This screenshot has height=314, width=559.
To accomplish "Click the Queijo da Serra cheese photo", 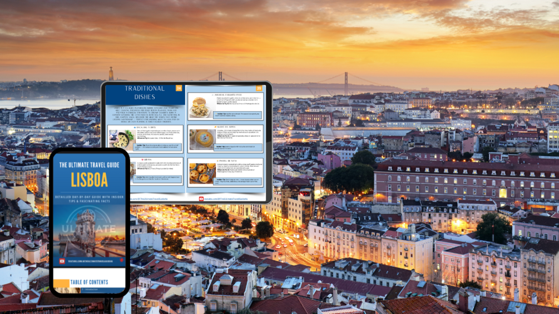I will click(x=202, y=139).
